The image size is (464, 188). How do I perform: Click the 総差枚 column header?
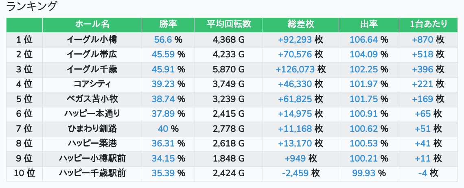point(301,24)
